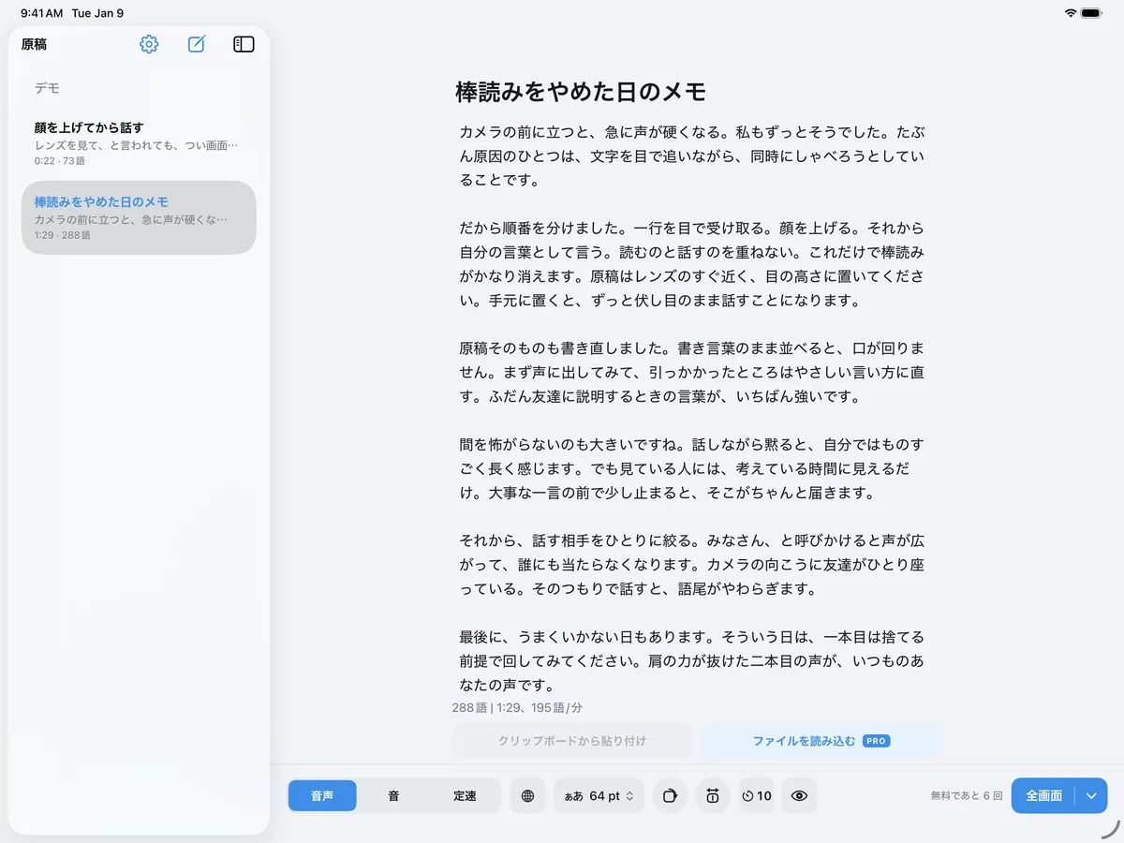
Task: Toggle the eye preview button
Action: (x=799, y=796)
